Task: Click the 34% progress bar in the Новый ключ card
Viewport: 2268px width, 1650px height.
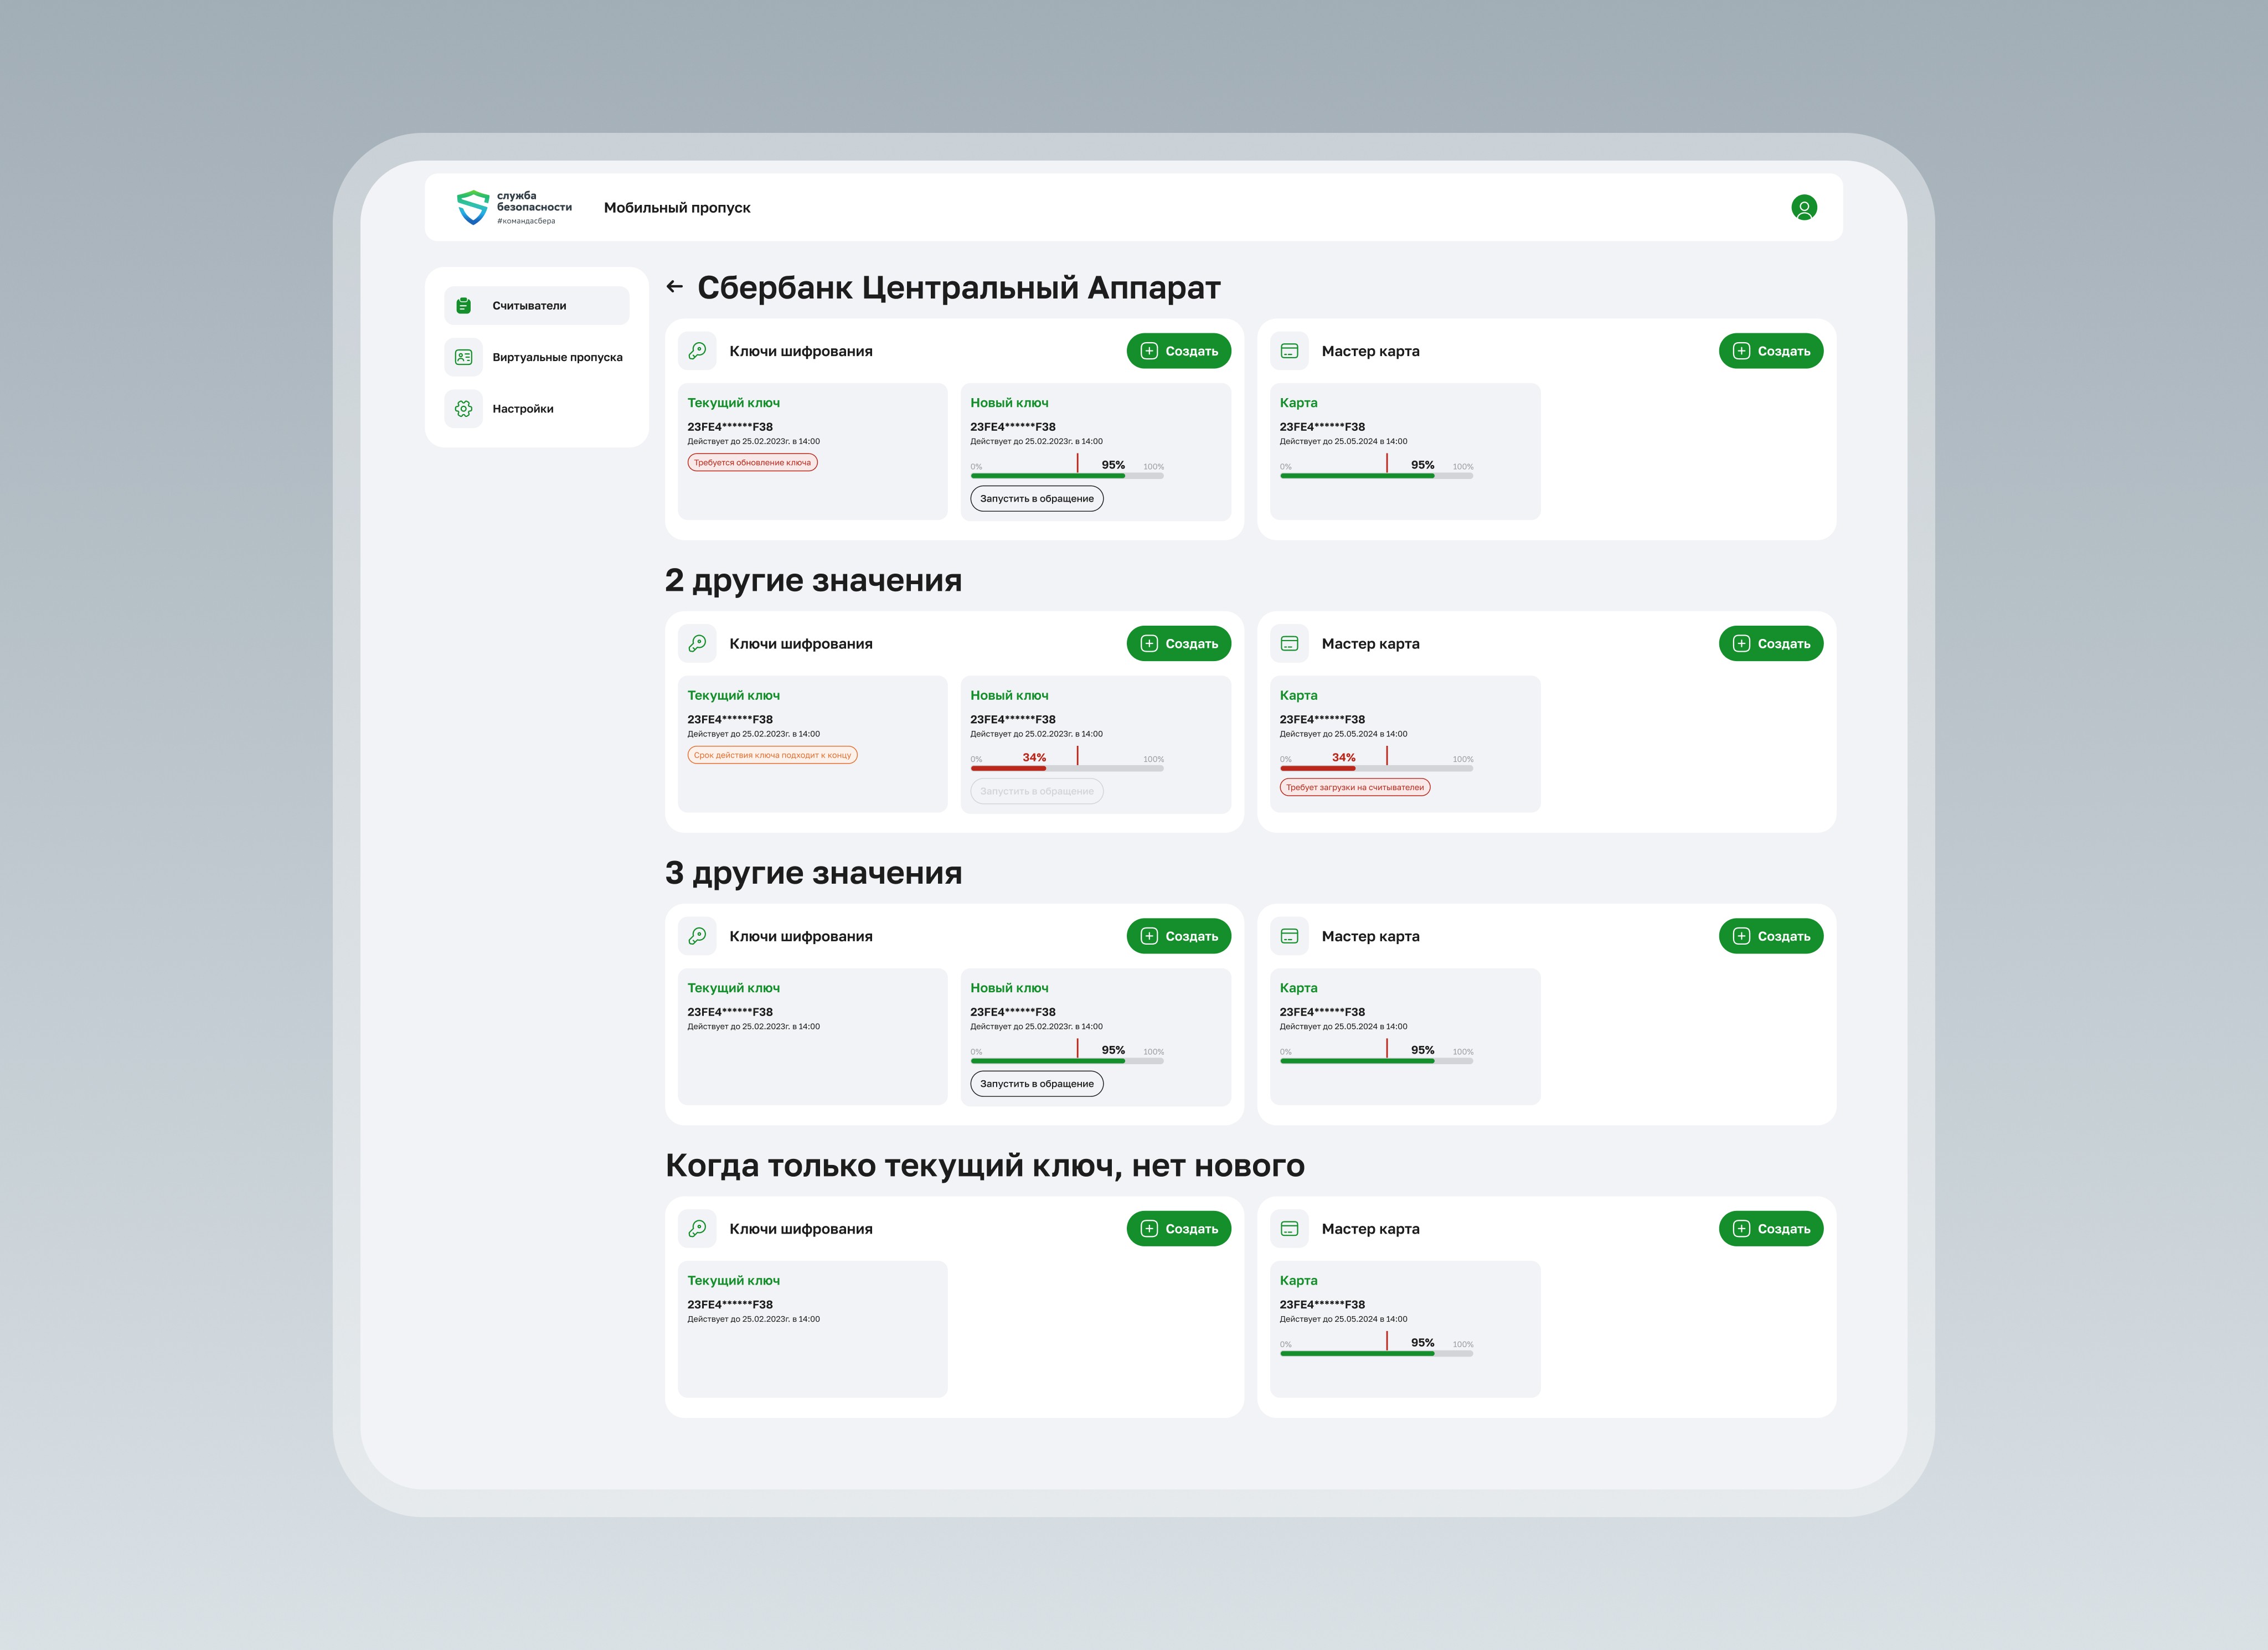Action: click(1067, 768)
